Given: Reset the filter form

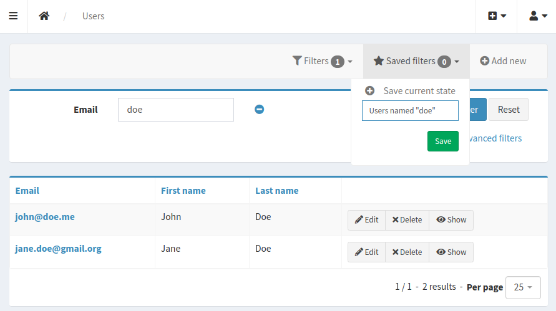Looking at the screenshot, I should click(508, 110).
